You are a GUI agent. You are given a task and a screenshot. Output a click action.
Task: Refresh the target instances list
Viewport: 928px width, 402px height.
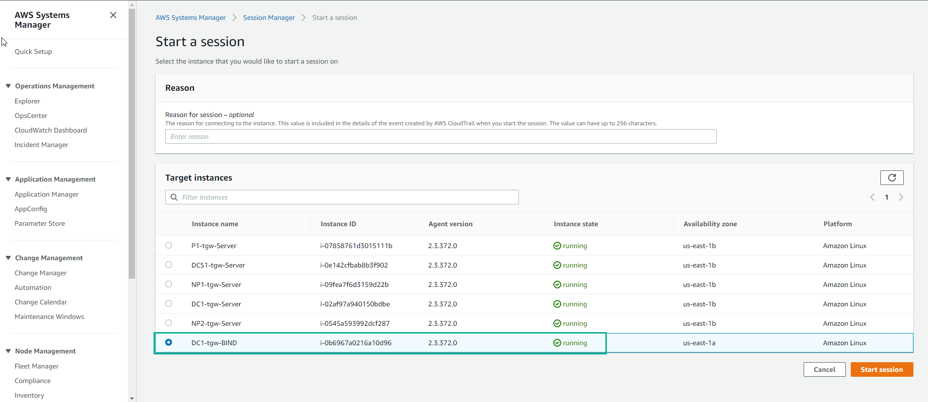[x=892, y=178]
